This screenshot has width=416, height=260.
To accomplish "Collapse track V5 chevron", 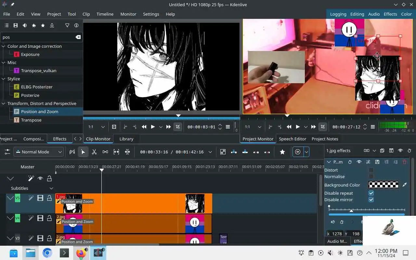I will (x=10, y=198).
